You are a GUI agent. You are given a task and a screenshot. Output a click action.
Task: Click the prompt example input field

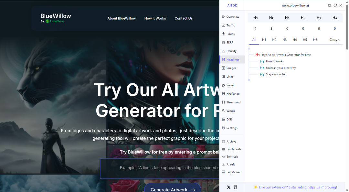pos(160,168)
